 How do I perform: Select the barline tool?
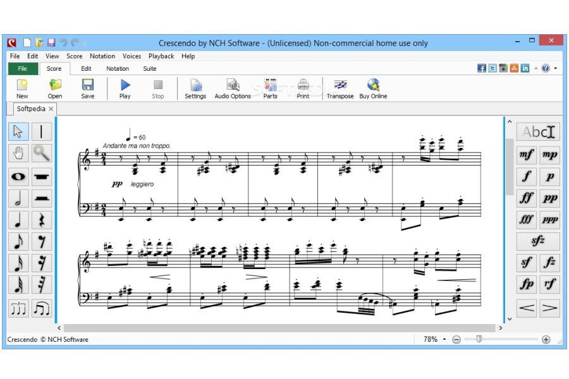tap(41, 131)
